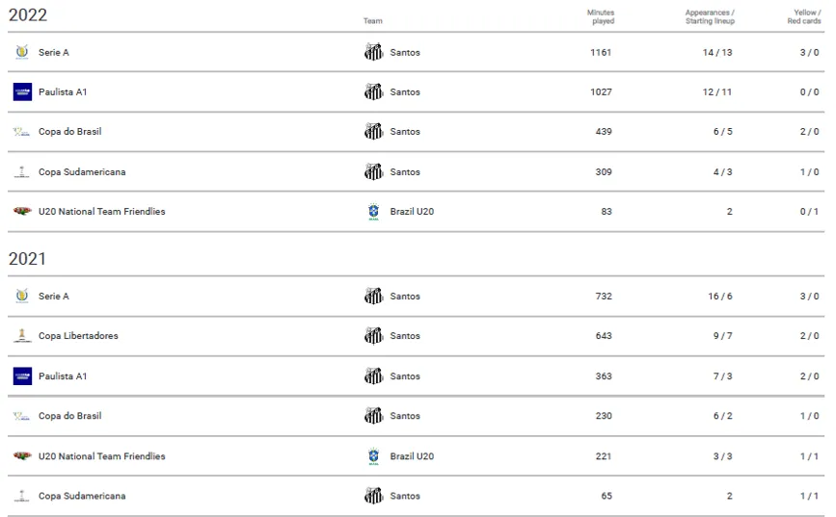Open the 2022 Copa Sudamericana competition link

click(x=82, y=172)
